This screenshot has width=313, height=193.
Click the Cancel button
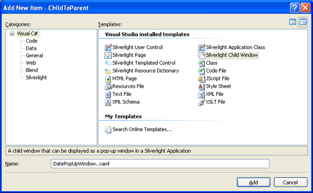click(x=290, y=182)
